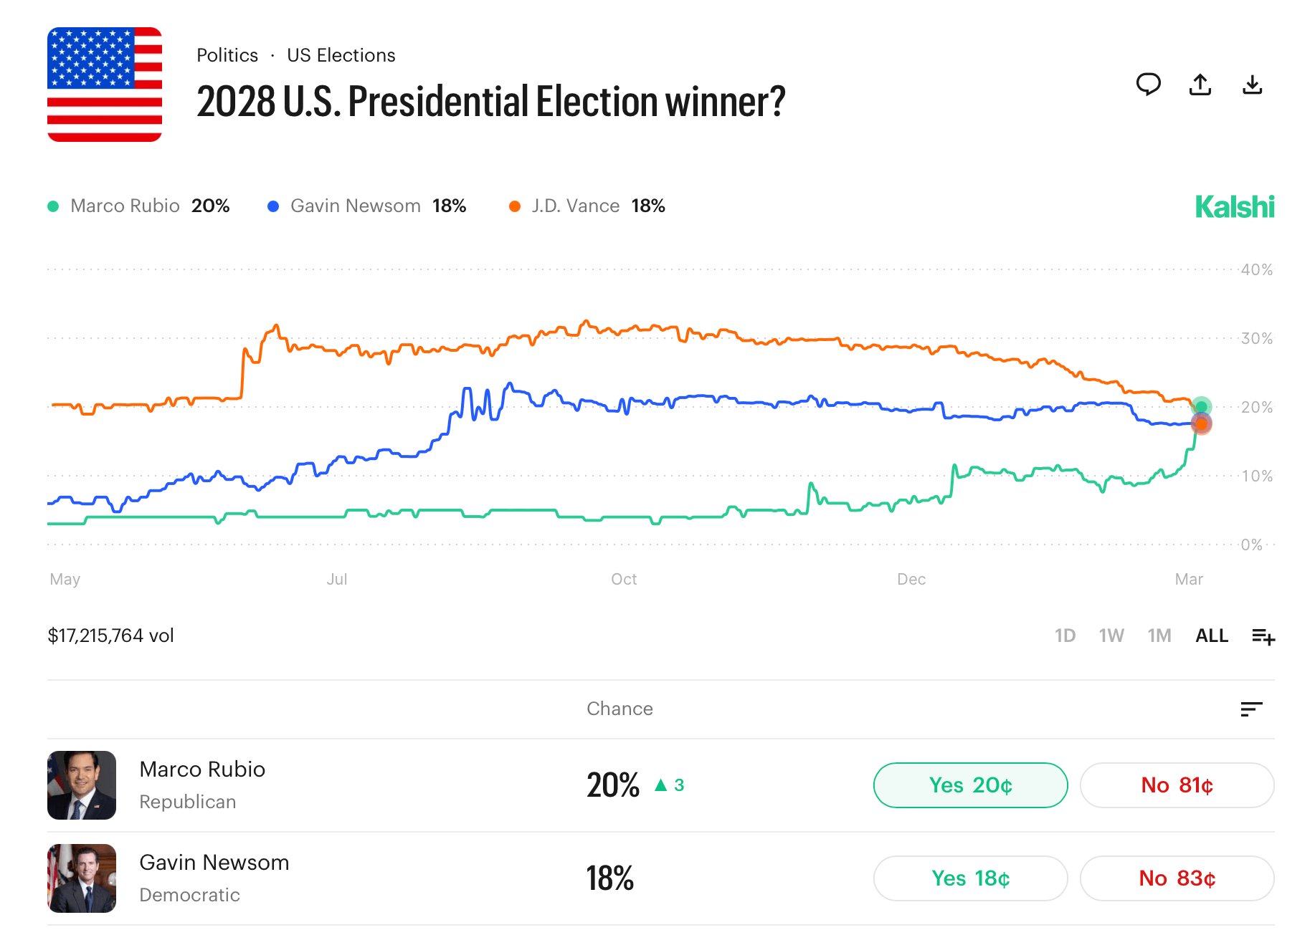Download the market data
The image size is (1315, 930).
coord(1253,85)
